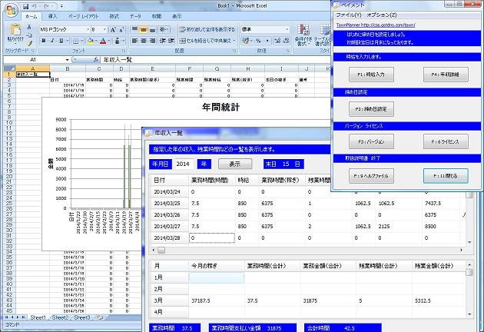Apply accounting currency format icon
The width and height of the screenshot is (484, 332).
[x=247, y=41]
